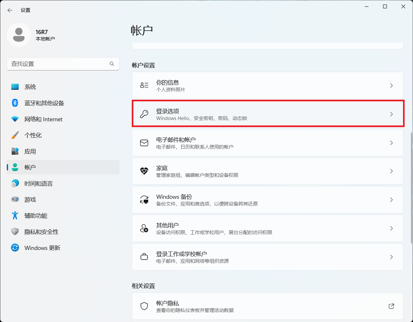Open 辅助功能 settings category
Screen dimensions: 413x322
click(x=36, y=216)
